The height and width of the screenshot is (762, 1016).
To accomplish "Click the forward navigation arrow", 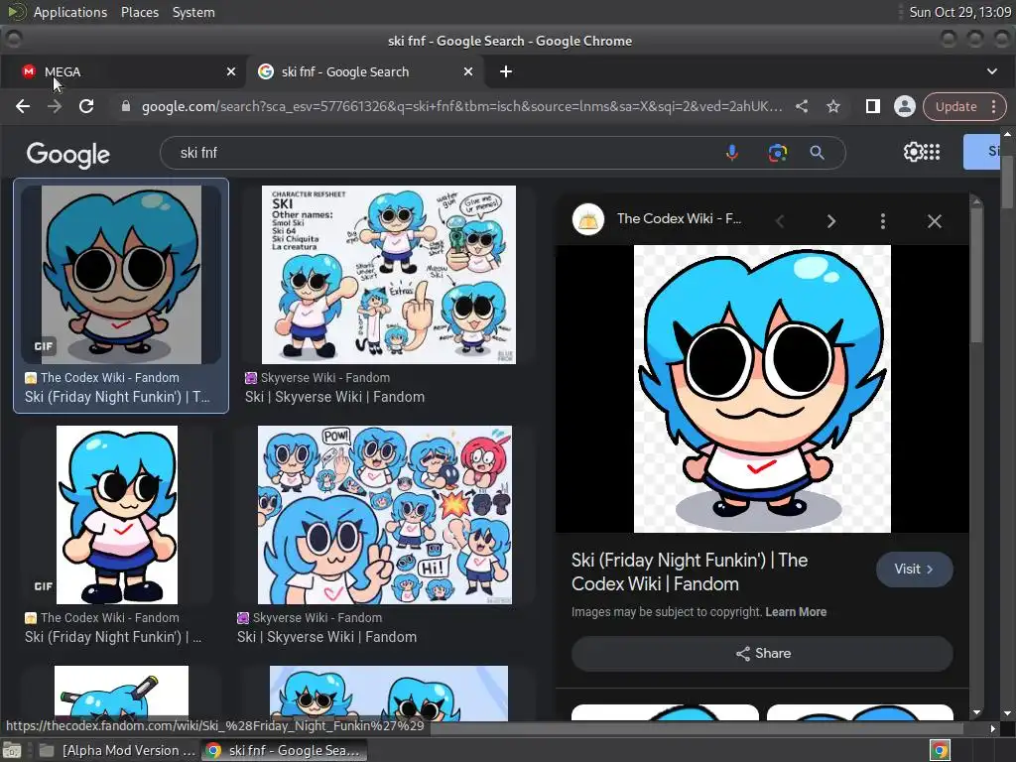I will (x=55, y=106).
